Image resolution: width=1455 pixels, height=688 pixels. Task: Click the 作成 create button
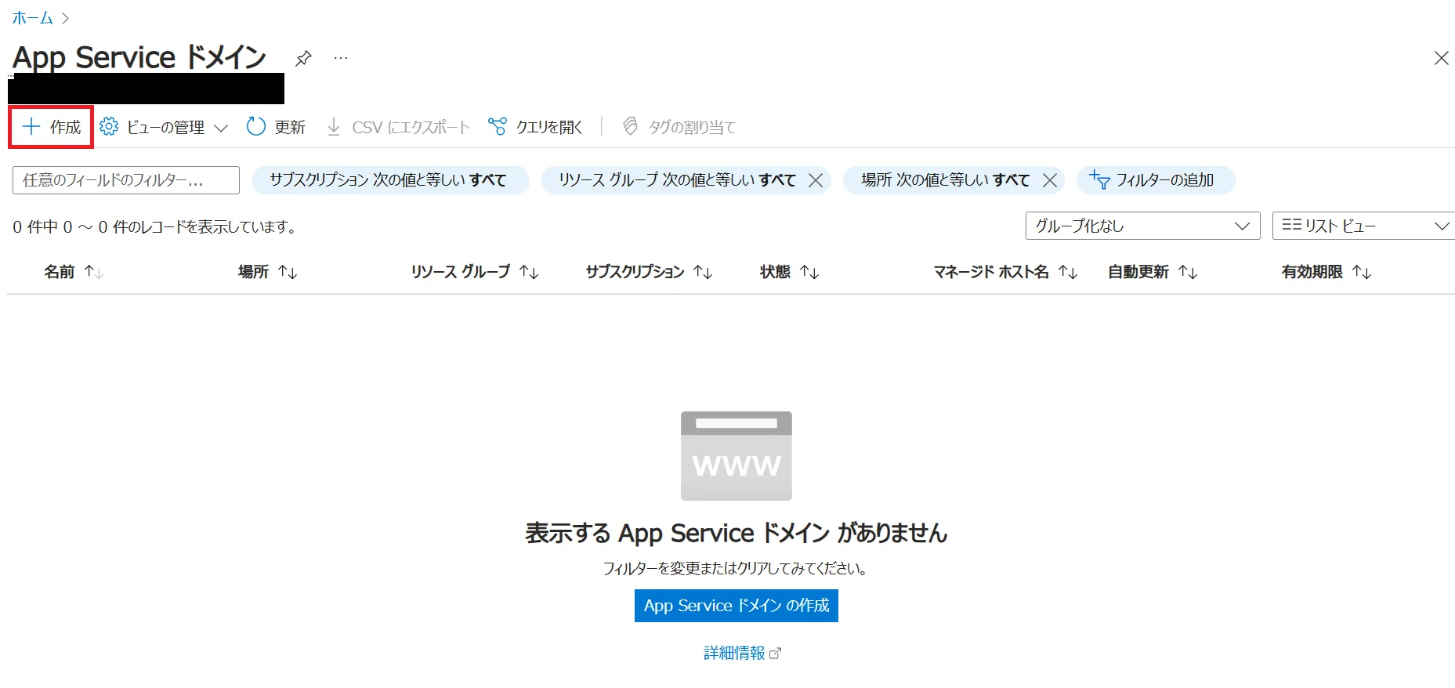[x=51, y=127]
